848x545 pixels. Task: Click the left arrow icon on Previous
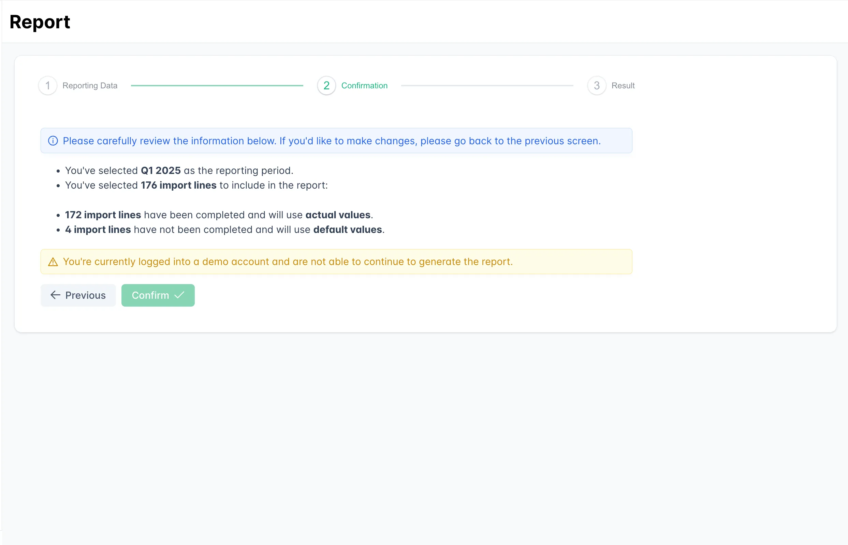tap(55, 295)
